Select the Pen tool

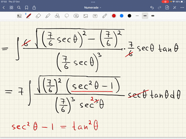click(x=28, y=16)
